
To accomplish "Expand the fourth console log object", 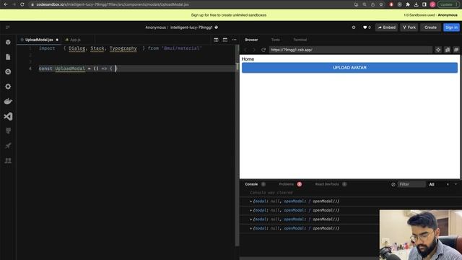I will (250, 228).
